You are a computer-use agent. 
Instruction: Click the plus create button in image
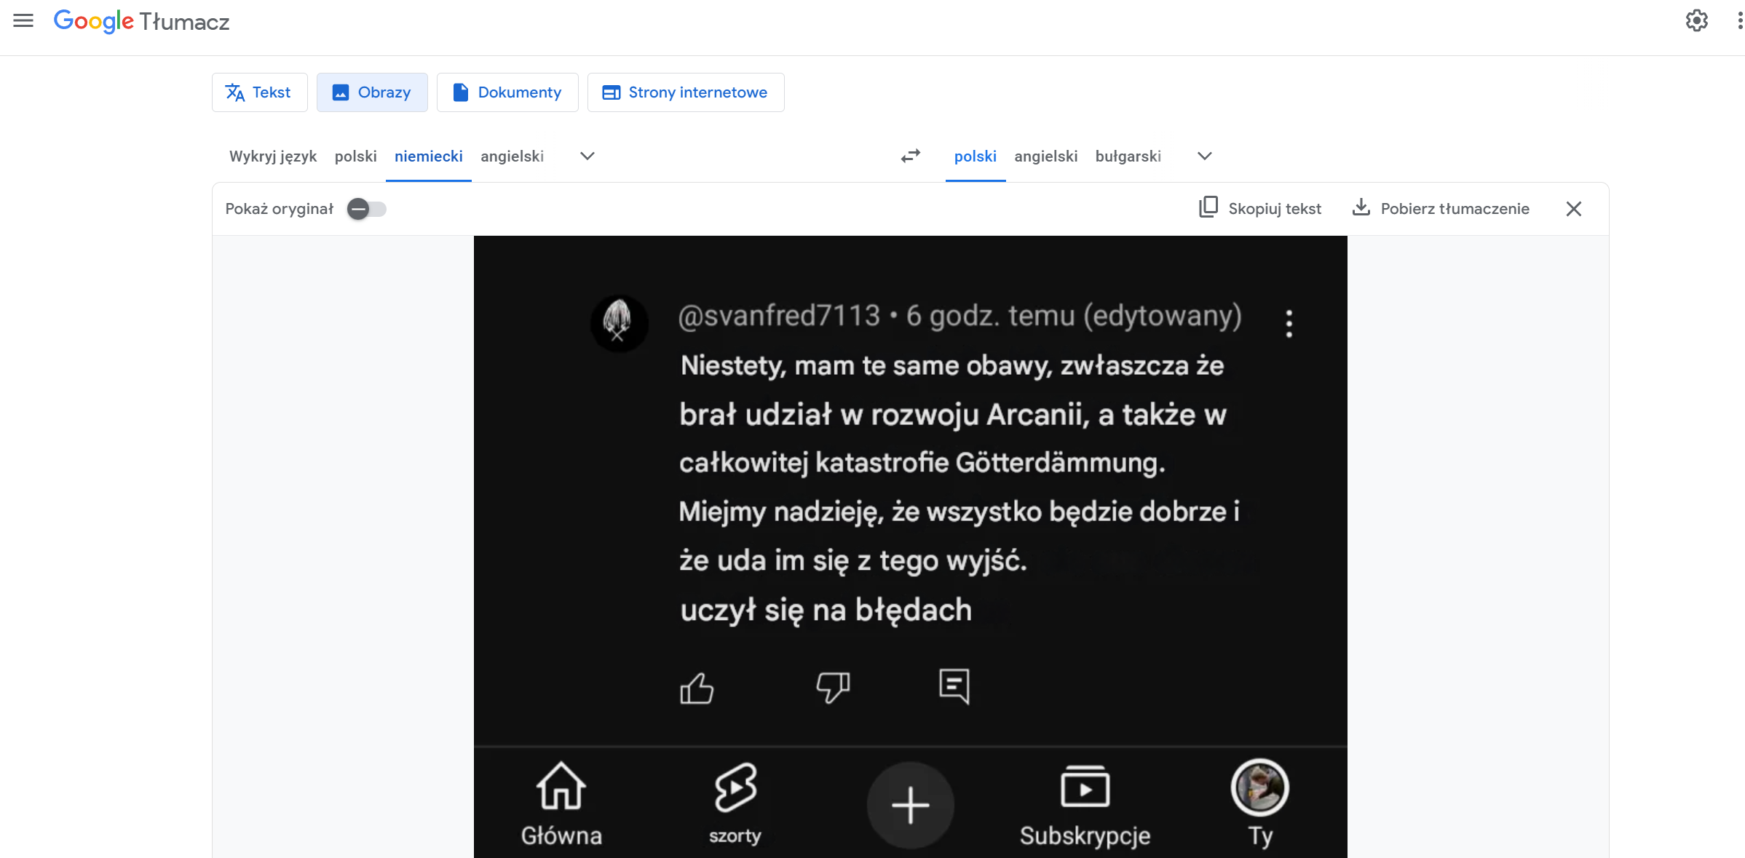tap(910, 805)
